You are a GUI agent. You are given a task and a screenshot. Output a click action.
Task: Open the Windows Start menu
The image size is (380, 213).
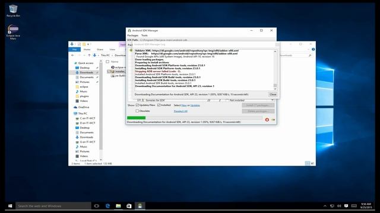[x=10, y=206]
